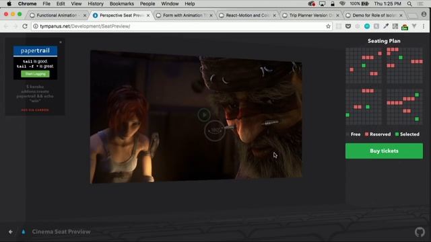Reload the current page

[x=25, y=26]
